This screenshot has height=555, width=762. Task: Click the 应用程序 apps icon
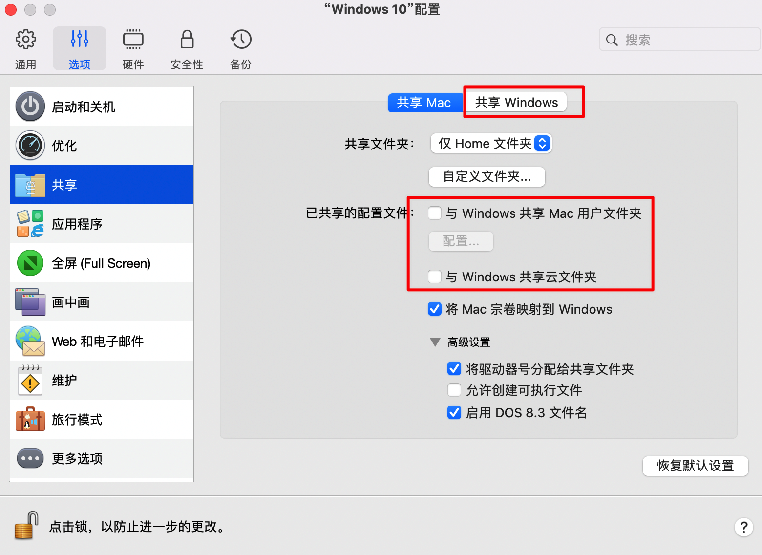30,224
